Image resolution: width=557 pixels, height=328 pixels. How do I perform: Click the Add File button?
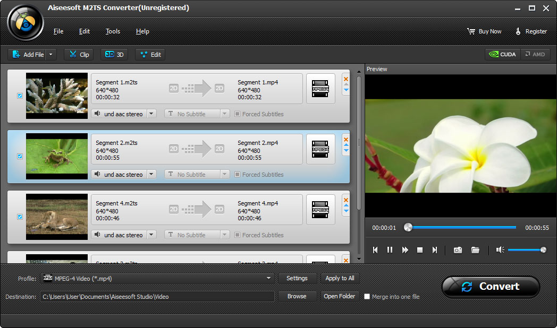(27, 54)
